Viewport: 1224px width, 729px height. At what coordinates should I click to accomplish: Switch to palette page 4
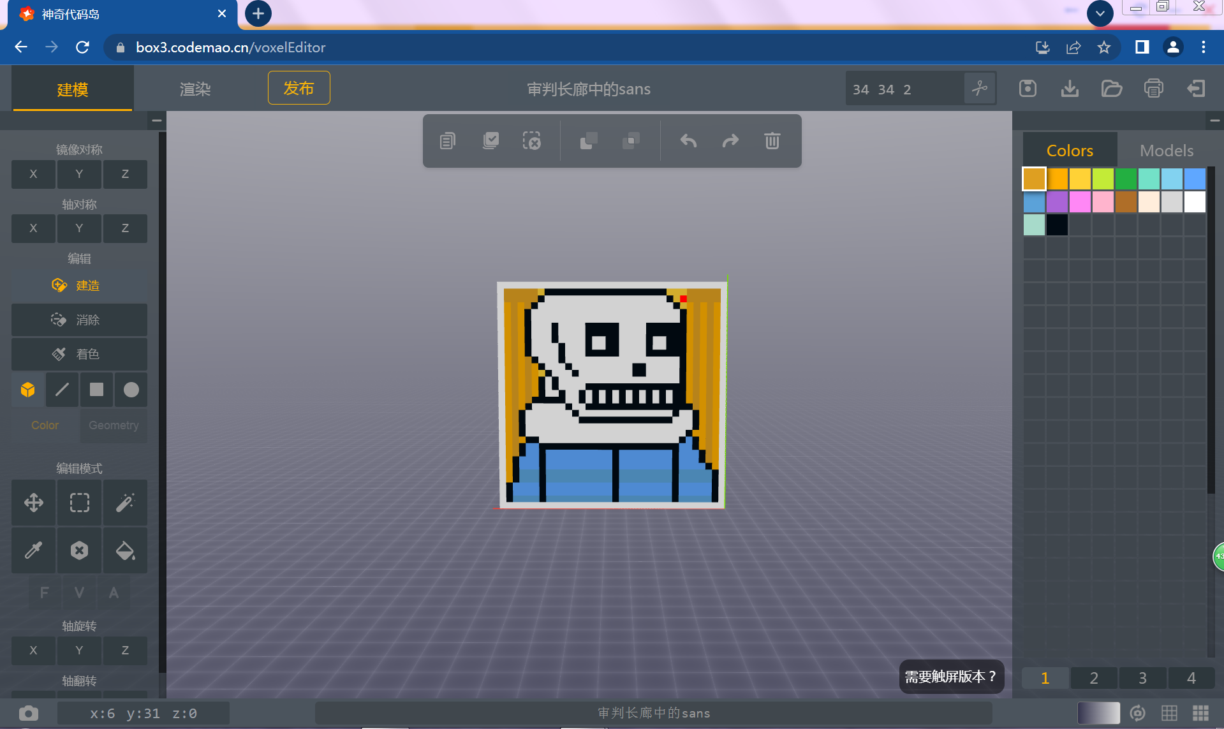(1191, 678)
